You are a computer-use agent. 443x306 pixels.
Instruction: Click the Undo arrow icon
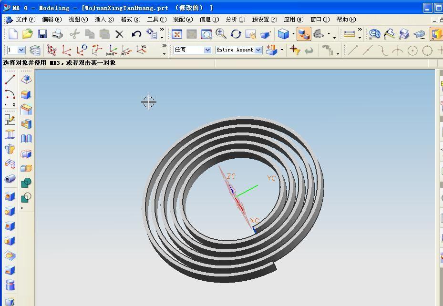(136, 34)
